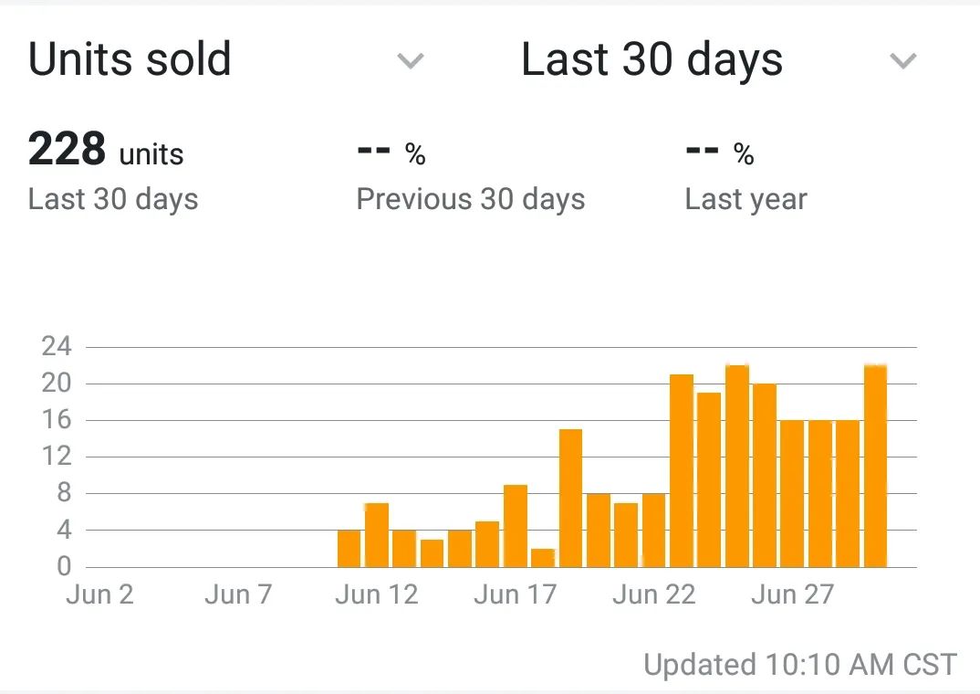Viewport: 980px width, 694px height.
Task: Click the 24 value on the y-axis
Action: pos(57,347)
